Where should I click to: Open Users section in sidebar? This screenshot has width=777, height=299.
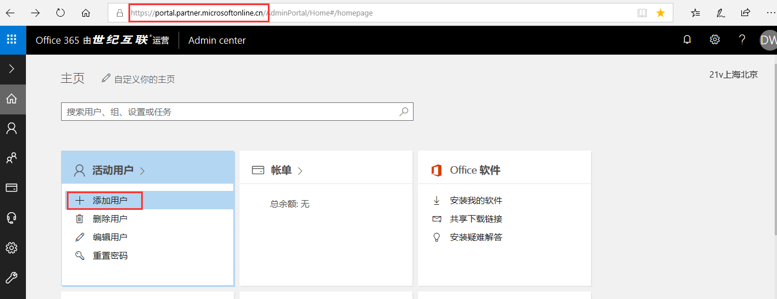[12, 128]
